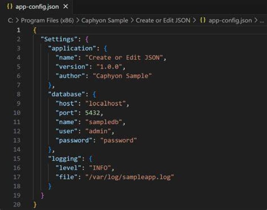Click the 5432 port number value
Image resolution: width=267 pixels, height=210 pixels.
point(93,113)
